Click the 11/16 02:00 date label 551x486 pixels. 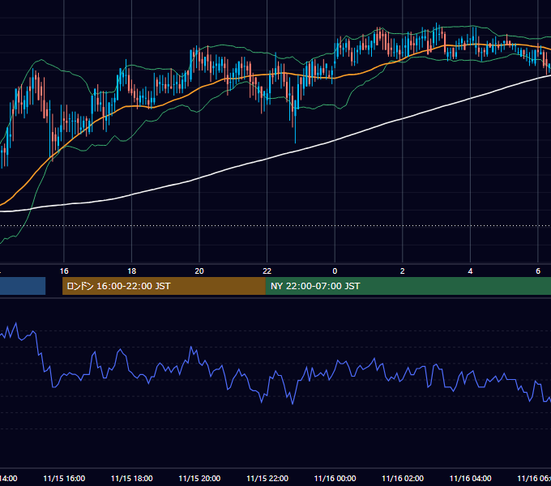(403, 478)
